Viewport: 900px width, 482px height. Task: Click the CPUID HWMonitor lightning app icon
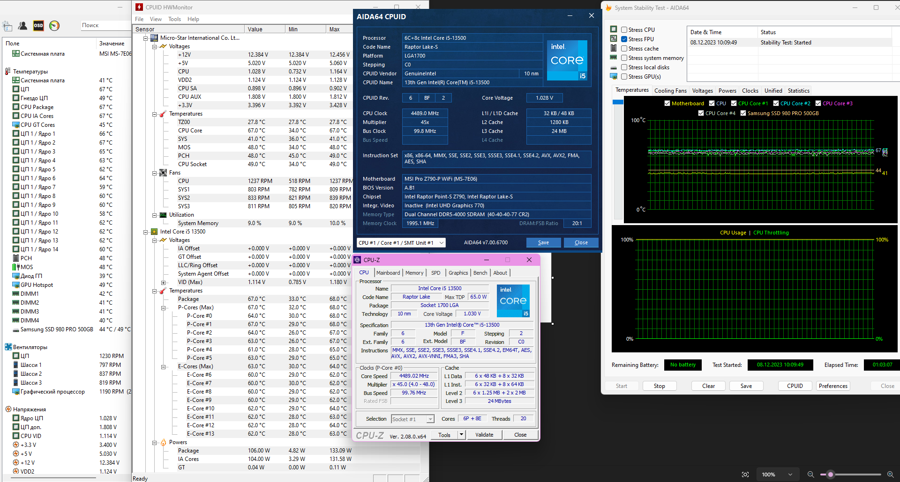pyautogui.click(x=139, y=7)
